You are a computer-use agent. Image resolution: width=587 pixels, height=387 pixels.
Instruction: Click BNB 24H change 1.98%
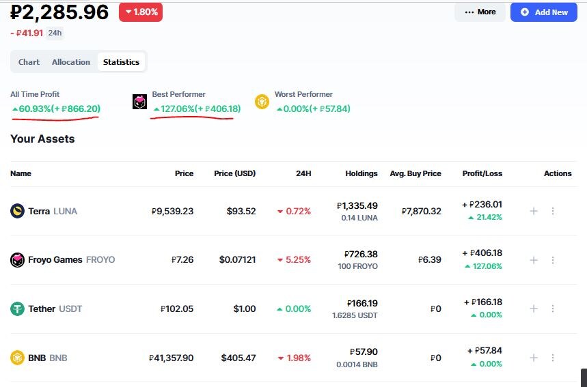coord(294,358)
